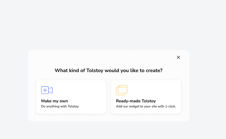226x139 pixels.
Task: Click "Do anything with Tolstoy." description
Action: (60, 107)
